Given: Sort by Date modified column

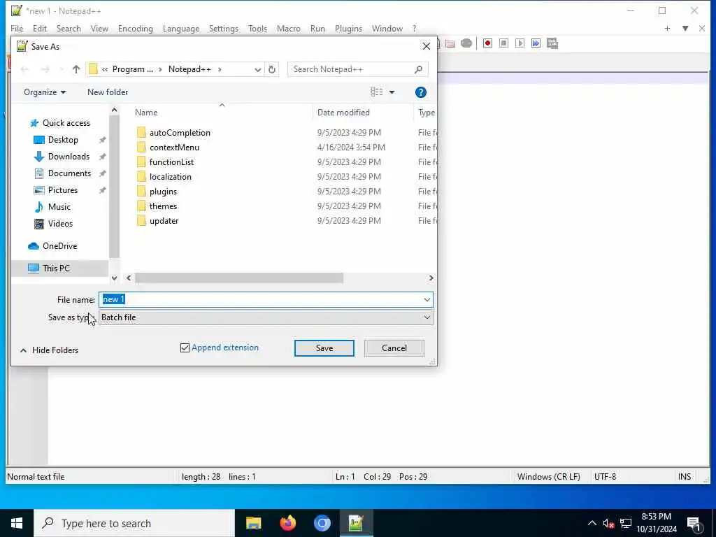Looking at the screenshot, I should pos(343,113).
